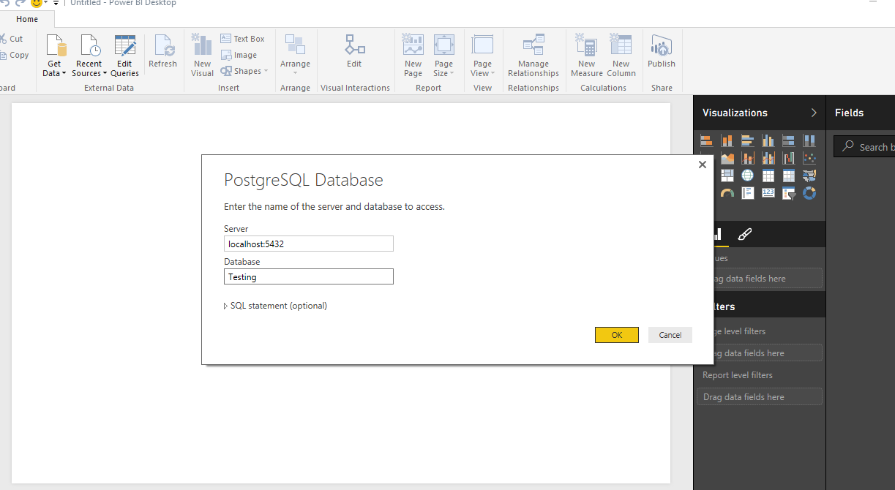This screenshot has height=490, width=895.
Task: Confirm the dialog with OK
Action: coord(616,335)
